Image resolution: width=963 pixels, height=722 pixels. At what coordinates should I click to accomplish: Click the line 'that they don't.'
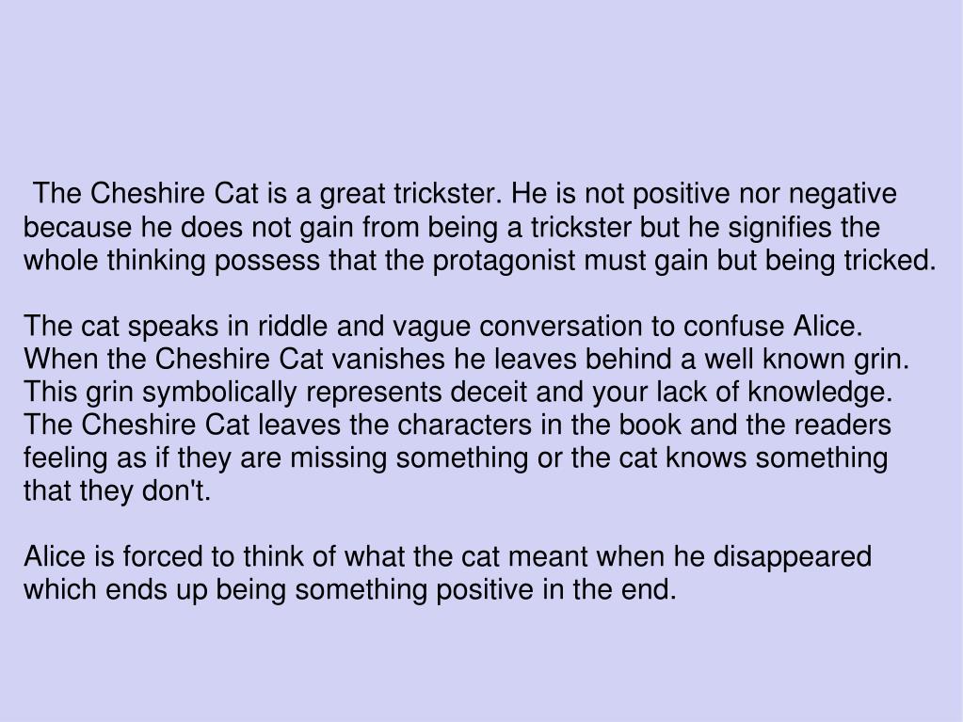click(x=118, y=491)
